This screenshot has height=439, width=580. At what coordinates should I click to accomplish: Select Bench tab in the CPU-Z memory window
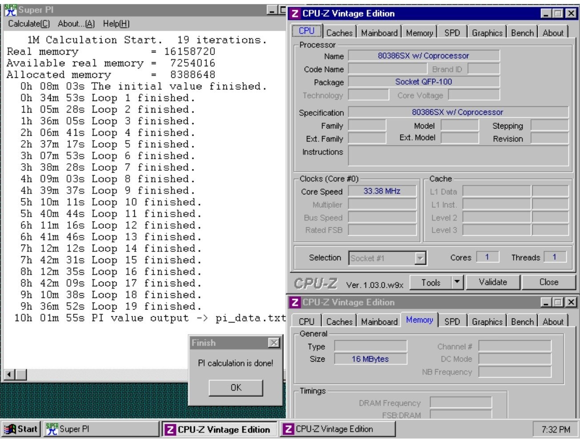(x=522, y=322)
